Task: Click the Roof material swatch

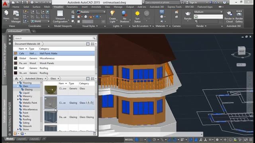Action: [16, 68]
